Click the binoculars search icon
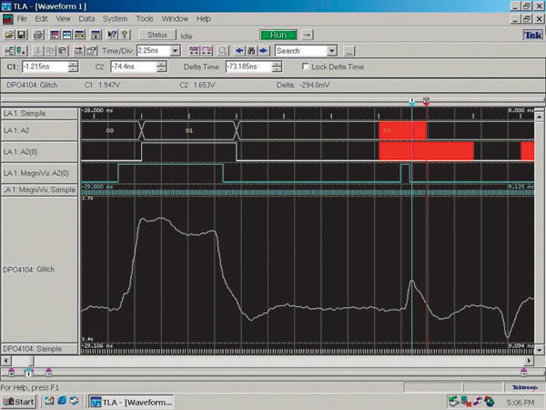Screen dimensions: 546x410 point(251,51)
